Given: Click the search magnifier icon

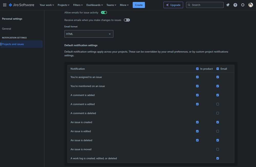Looking at the screenshot, I should [x=189, y=5].
